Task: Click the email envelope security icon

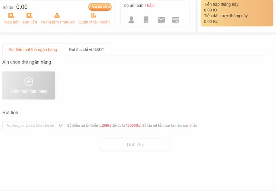Action: [161, 20]
